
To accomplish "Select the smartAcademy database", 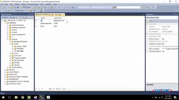I will [x=17, y=67].
